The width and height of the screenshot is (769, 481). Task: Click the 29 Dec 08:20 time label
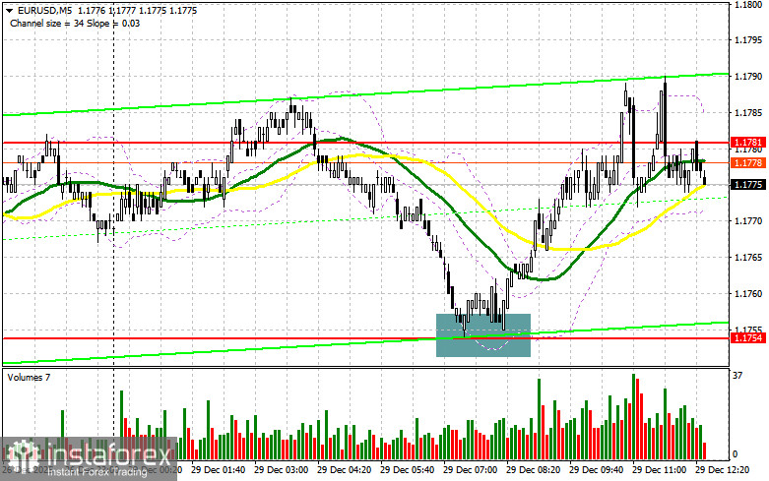point(533,470)
